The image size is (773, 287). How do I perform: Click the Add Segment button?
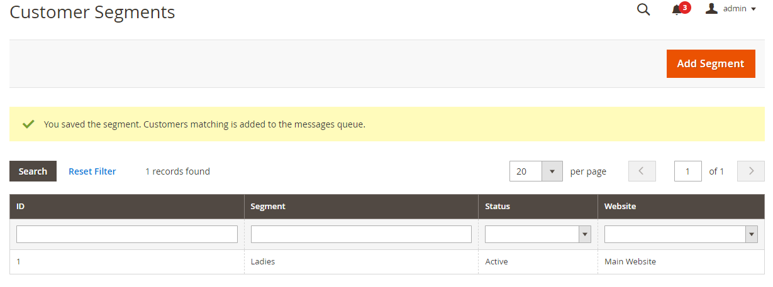(711, 63)
